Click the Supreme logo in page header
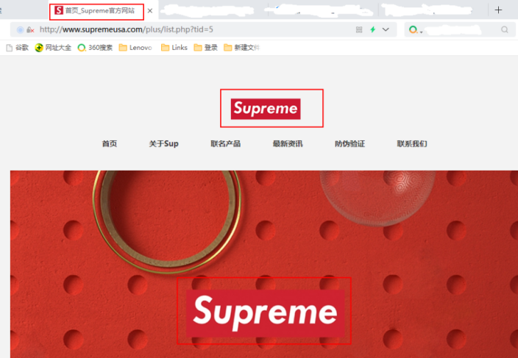518x358 pixels. click(x=266, y=109)
